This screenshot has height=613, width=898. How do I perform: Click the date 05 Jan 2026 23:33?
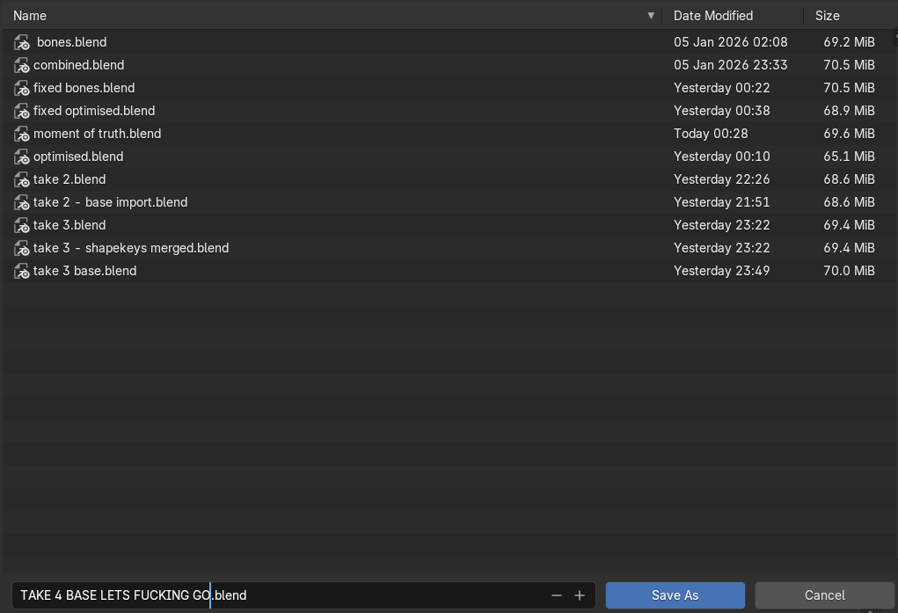(x=730, y=65)
